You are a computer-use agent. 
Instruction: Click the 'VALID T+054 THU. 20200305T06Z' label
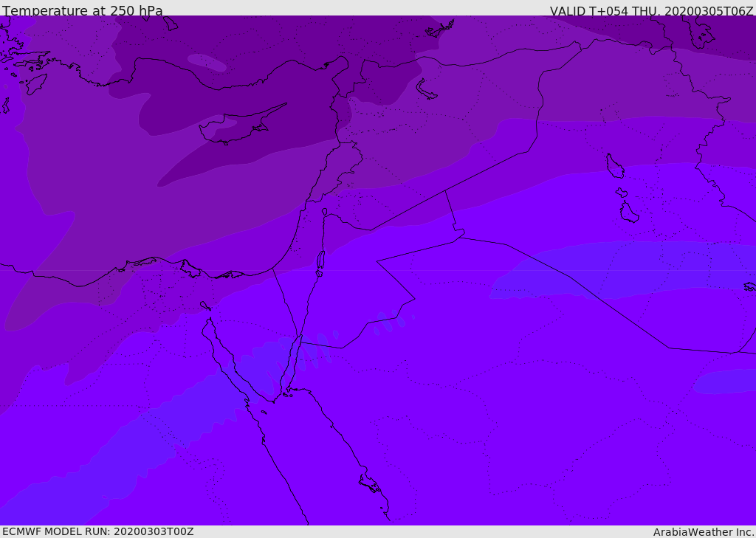tap(651, 10)
